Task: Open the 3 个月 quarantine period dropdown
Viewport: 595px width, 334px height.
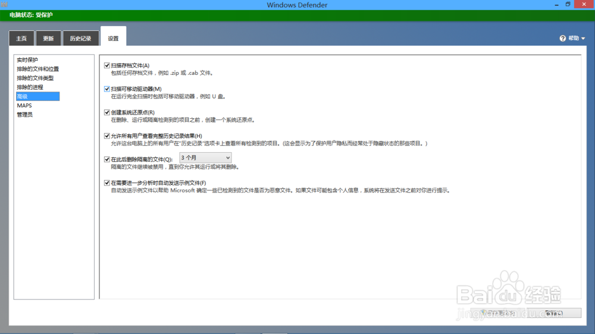Action: pos(205,157)
